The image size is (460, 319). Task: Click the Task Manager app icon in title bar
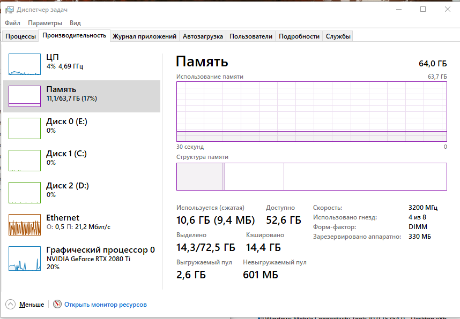tap(9, 10)
